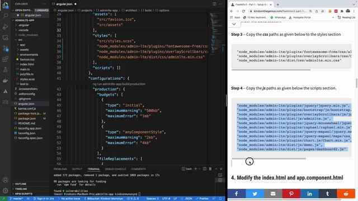Image resolution: width=358 pixels, height=201 pixels.
Task: Share via email envelope button
Action: click(x=273, y=194)
